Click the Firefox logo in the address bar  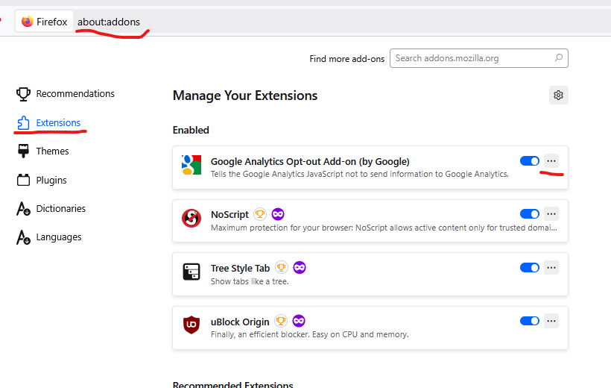tap(28, 22)
